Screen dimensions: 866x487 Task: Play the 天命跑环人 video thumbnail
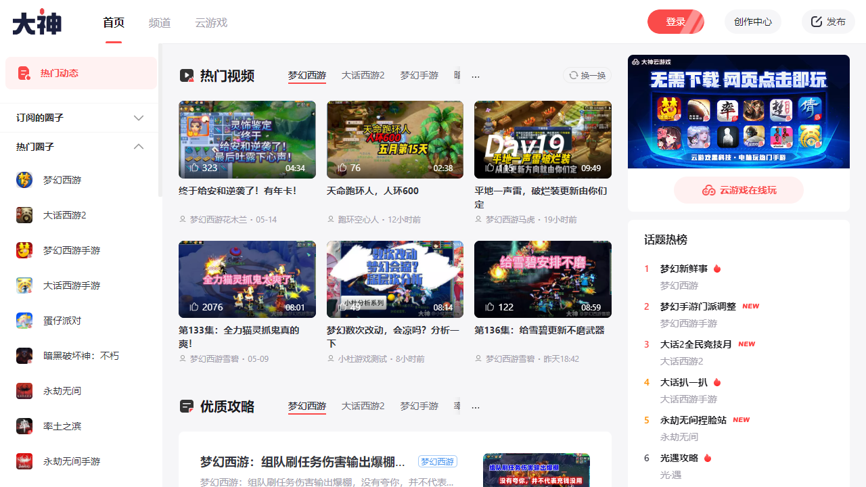pos(395,139)
